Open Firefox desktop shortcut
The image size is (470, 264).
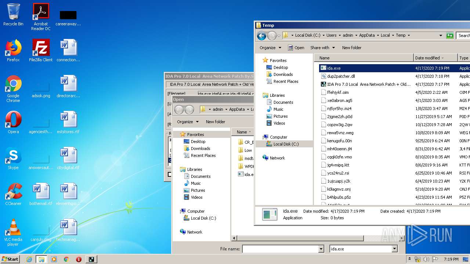pyautogui.click(x=13, y=51)
